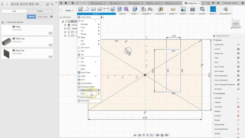
Task: Choose Mirror from the Sketch menu
Action: coord(89,80)
